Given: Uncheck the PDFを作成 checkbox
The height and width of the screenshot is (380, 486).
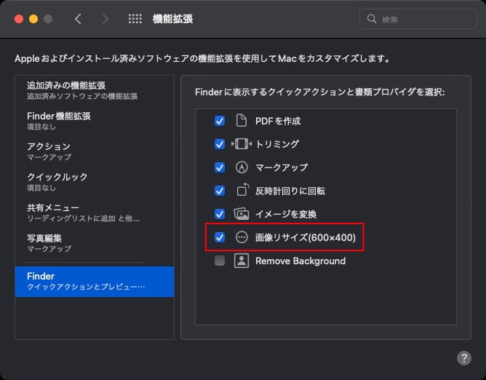Looking at the screenshot, I should (220, 121).
